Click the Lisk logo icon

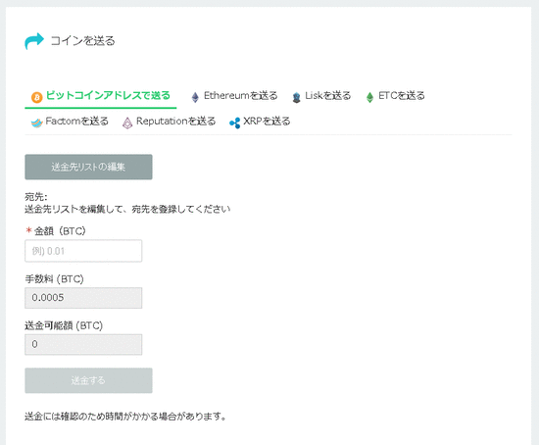(x=296, y=97)
